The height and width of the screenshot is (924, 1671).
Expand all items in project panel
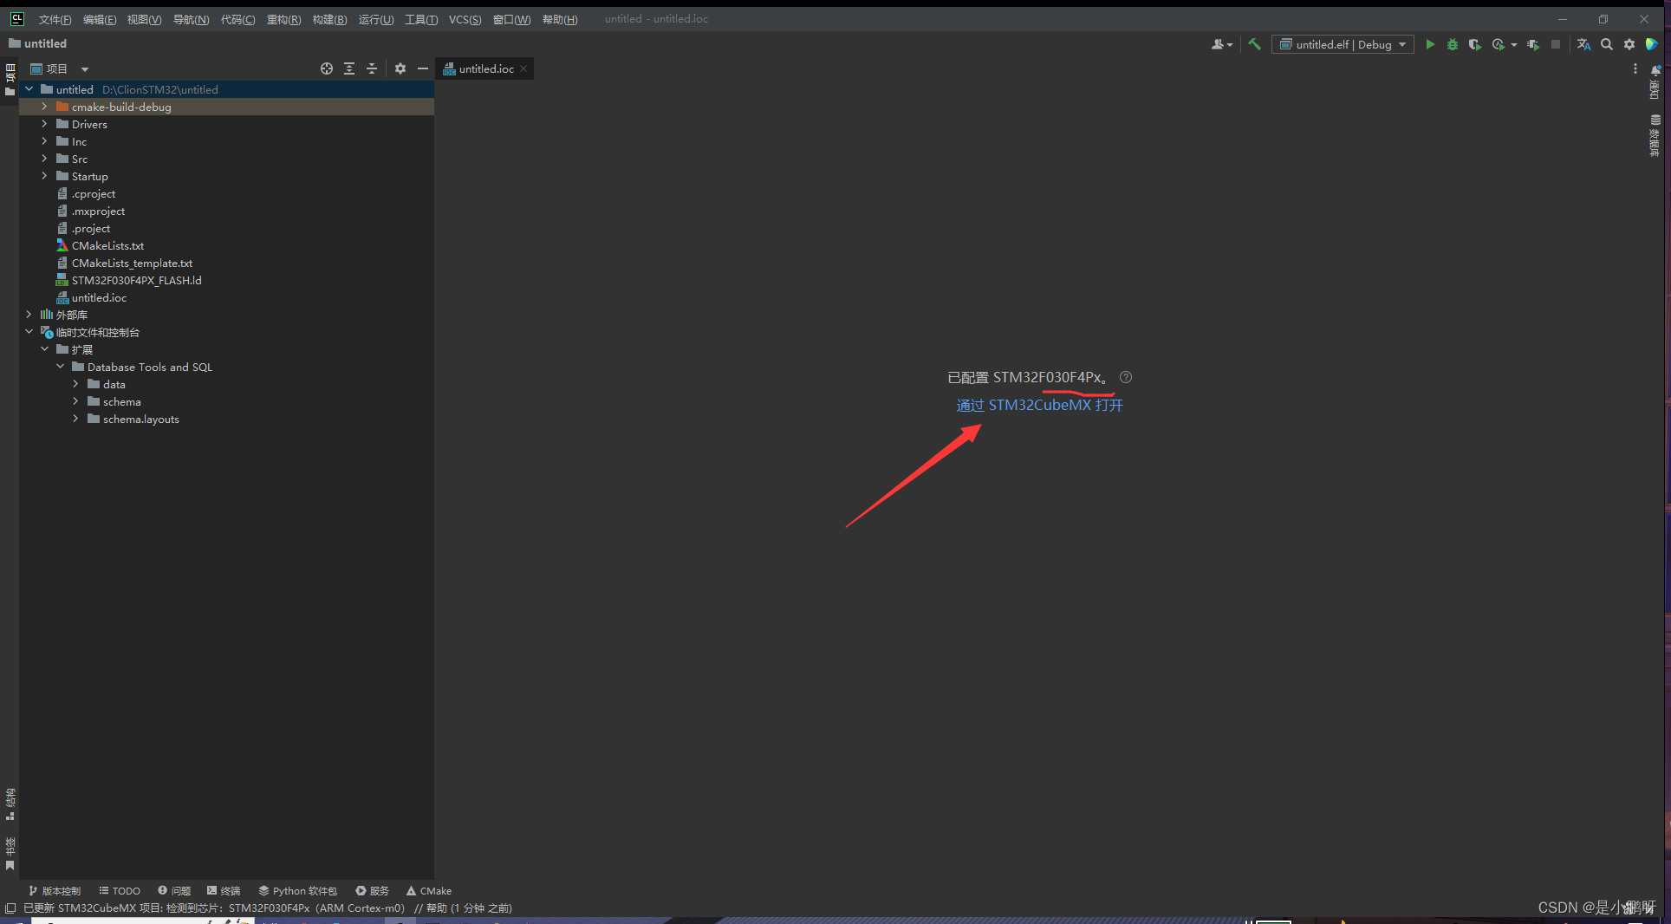point(349,68)
